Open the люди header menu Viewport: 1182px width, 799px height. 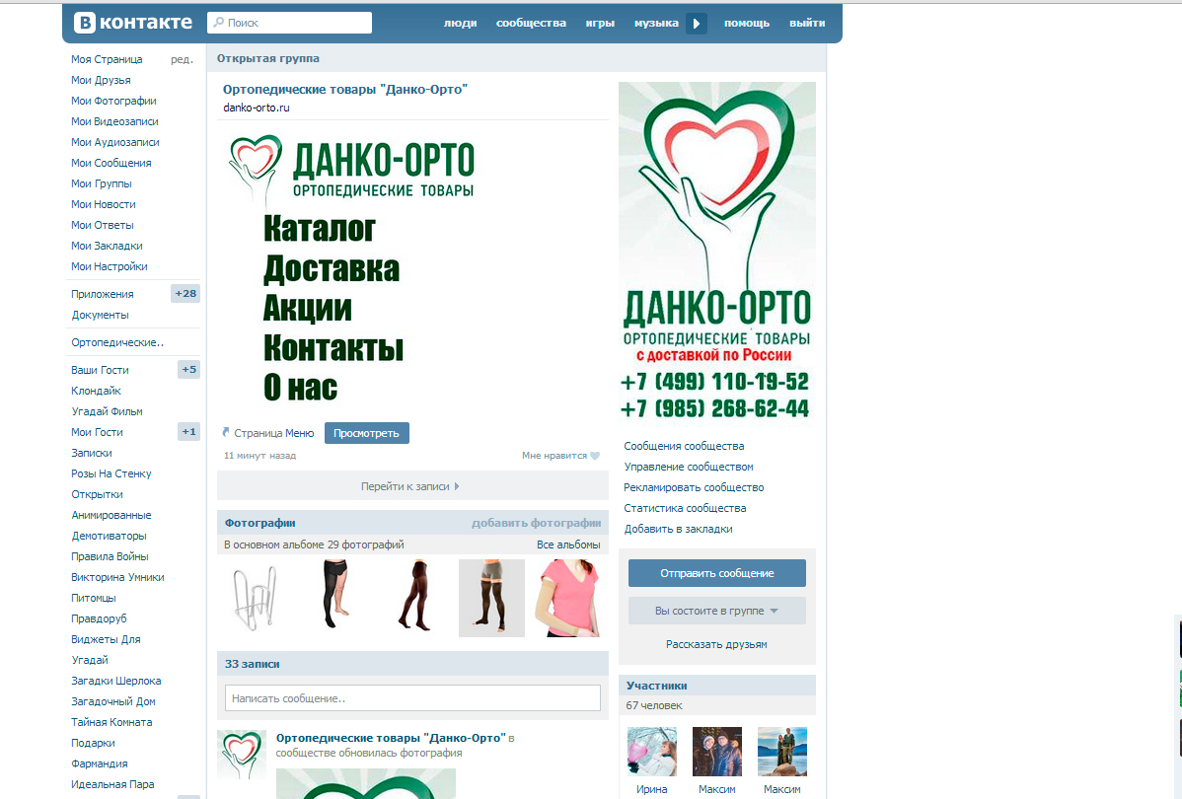(x=460, y=24)
